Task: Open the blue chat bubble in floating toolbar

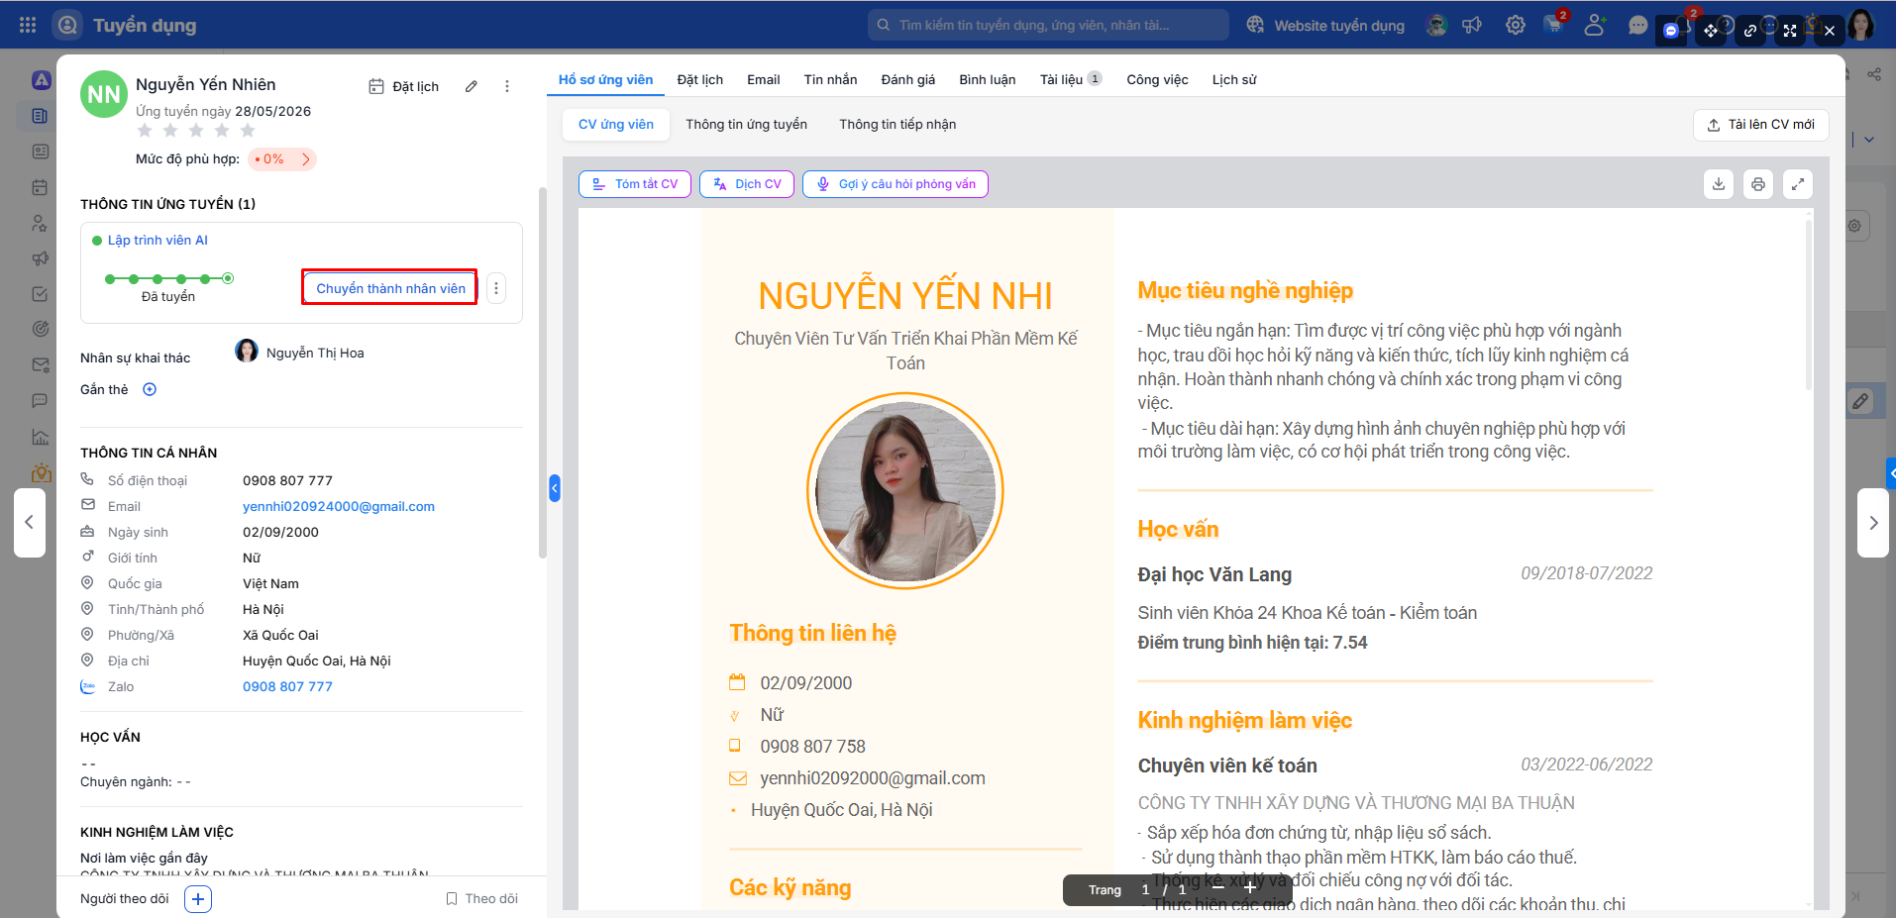Action: coord(1671,31)
